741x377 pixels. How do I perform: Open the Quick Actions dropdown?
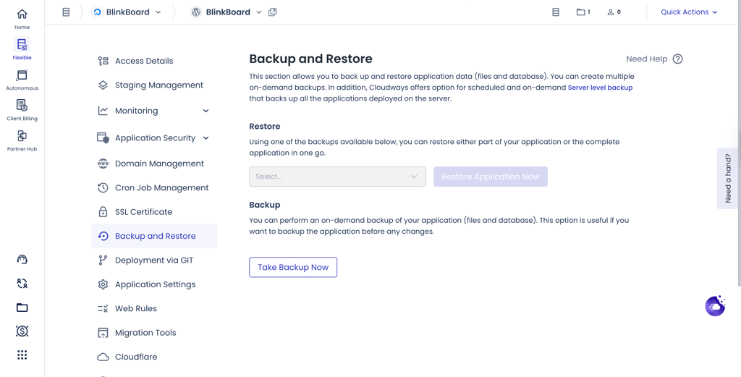pos(689,12)
